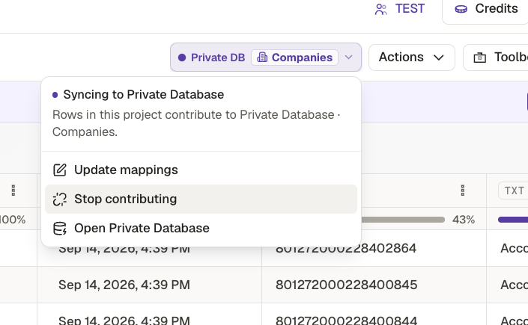Click the 43% fill progress bar

[403, 220]
